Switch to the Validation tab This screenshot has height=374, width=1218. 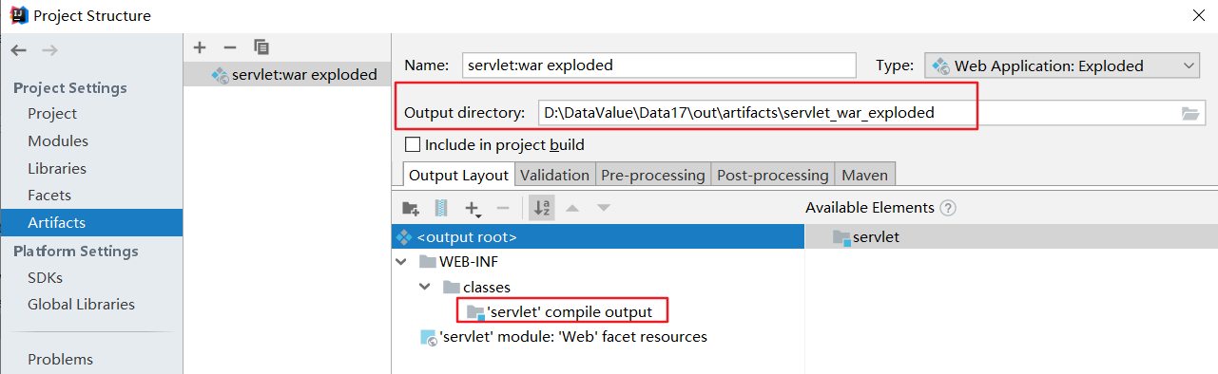tap(555, 175)
